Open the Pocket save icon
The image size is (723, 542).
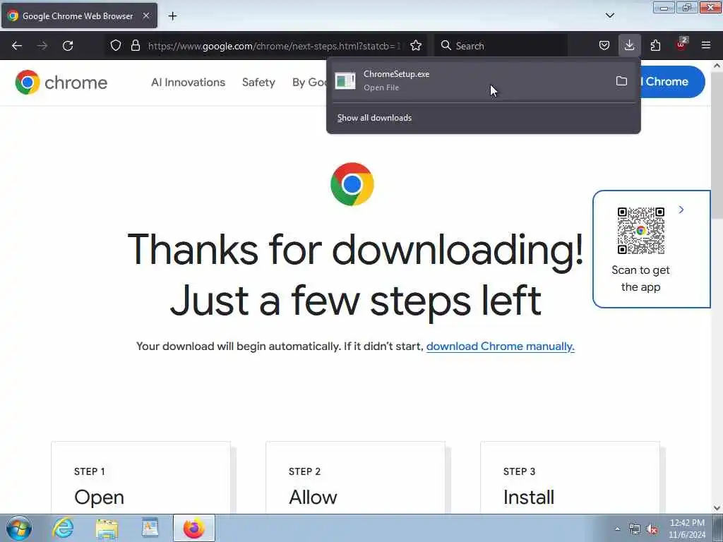[x=604, y=45]
